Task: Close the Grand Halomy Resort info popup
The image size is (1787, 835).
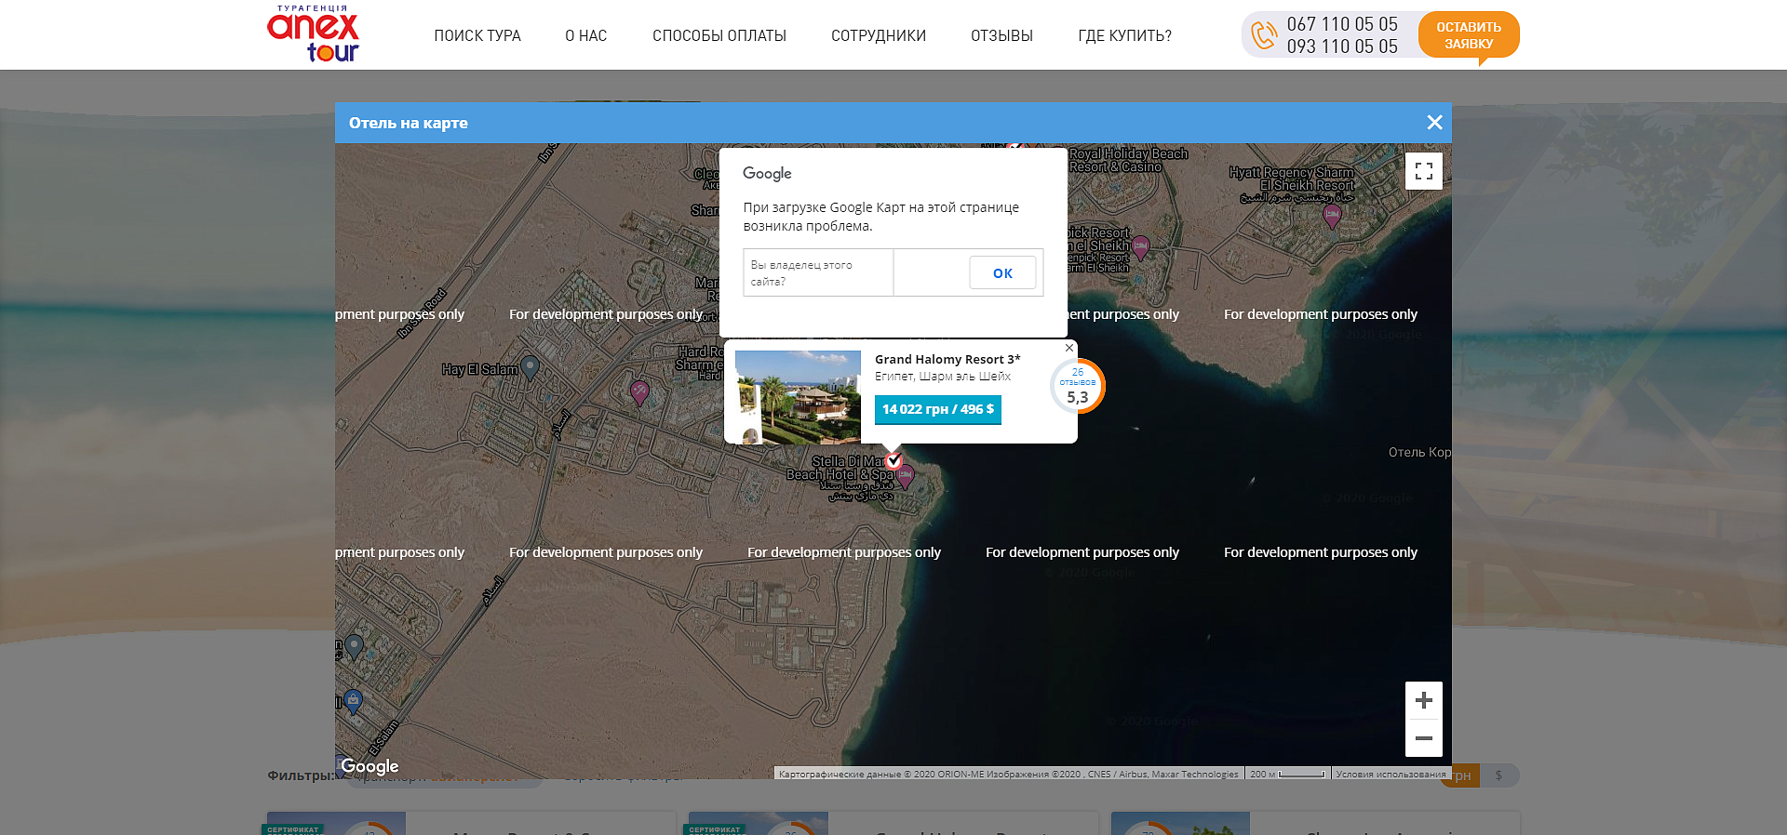Action: pos(1069,348)
